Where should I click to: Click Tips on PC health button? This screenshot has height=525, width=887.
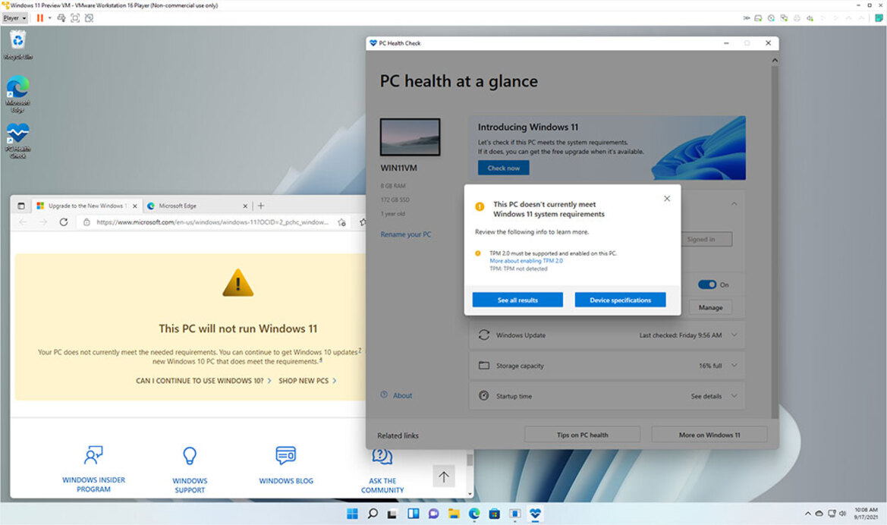click(582, 435)
